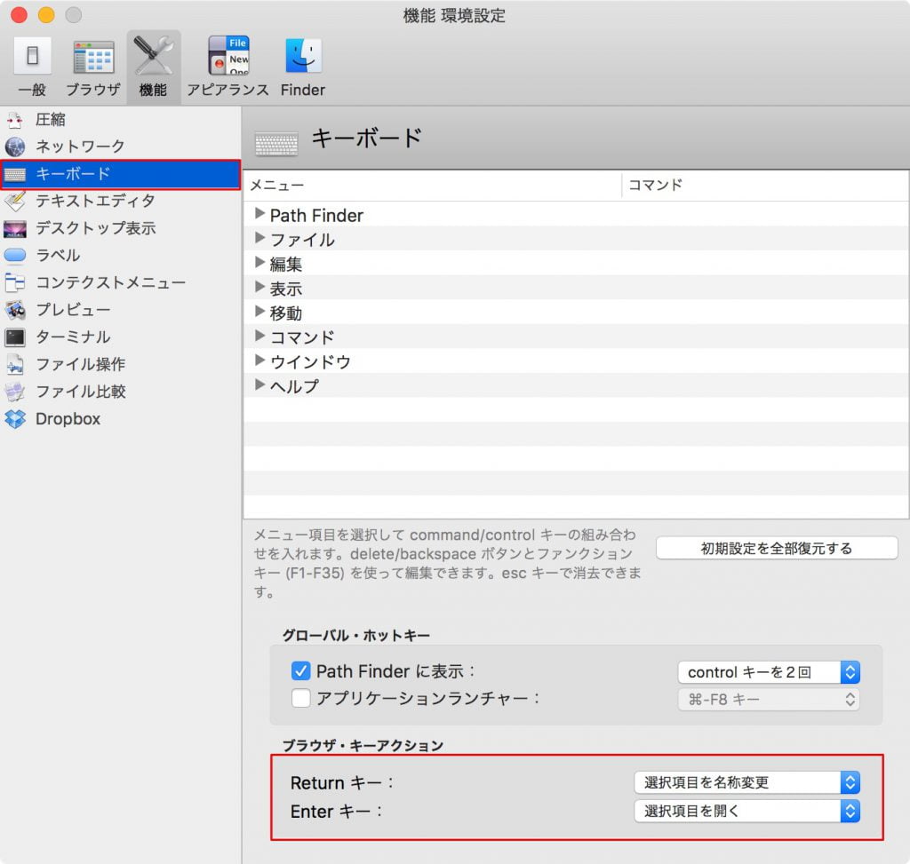910x864 pixels.
Task: Select コンテクストメニュー in the sidebar
Action: [110, 282]
